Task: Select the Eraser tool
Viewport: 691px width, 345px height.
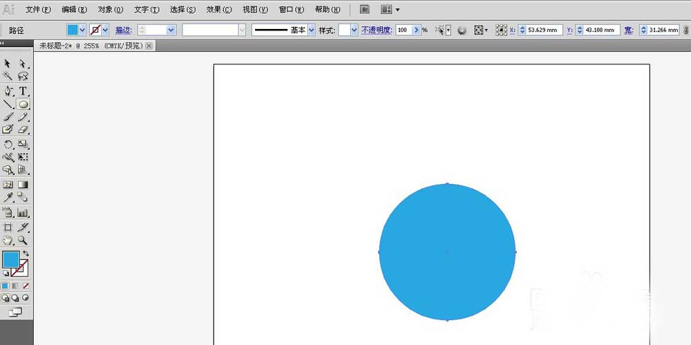Action: click(23, 129)
